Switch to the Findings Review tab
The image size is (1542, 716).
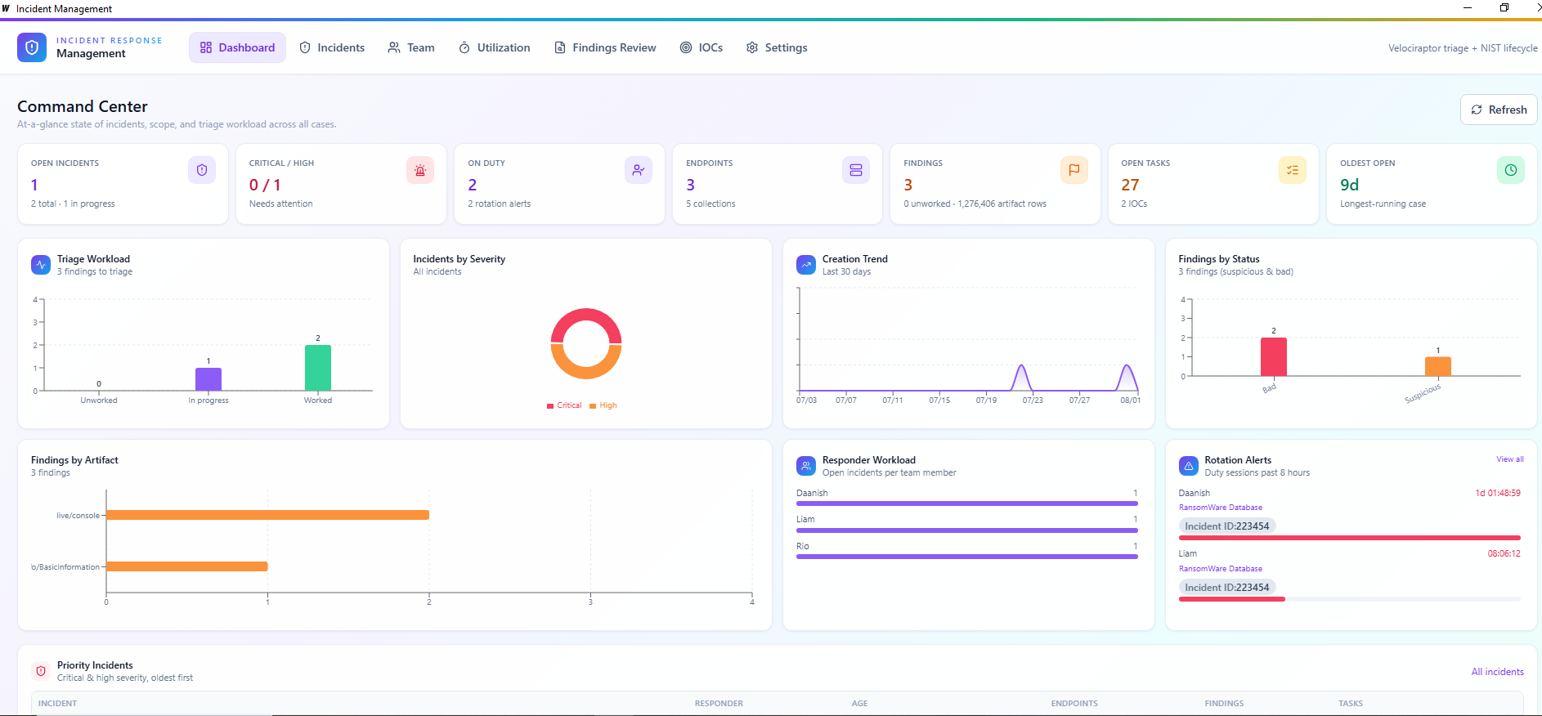pyautogui.click(x=605, y=47)
